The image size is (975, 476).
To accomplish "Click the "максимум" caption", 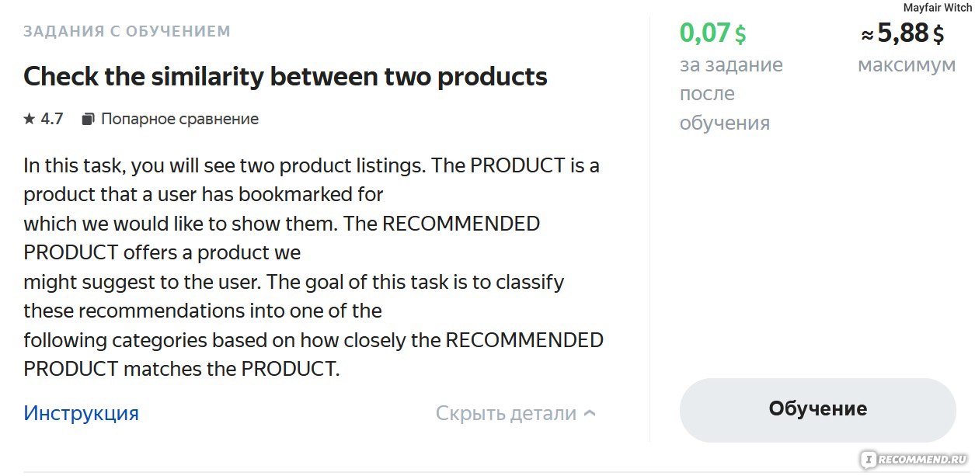I will tap(907, 65).
